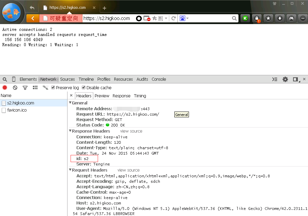Uncheck the Preserve log checkbox
Image resolution: width=308 pixels, height=216 pixels.
pyautogui.click(x=53, y=87)
